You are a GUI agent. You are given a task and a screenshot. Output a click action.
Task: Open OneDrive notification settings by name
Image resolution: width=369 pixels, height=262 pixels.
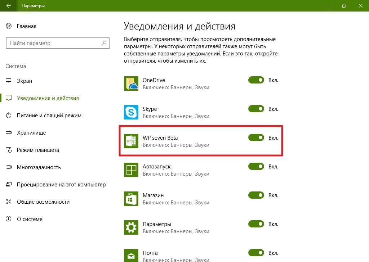point(154,80)
